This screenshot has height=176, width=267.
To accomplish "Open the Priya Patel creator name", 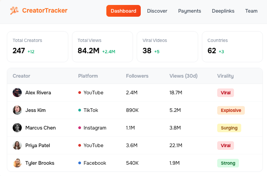I will (x=38, y=146).
